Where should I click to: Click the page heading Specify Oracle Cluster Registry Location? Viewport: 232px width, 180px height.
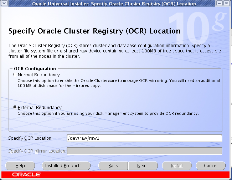coord(94,31)
